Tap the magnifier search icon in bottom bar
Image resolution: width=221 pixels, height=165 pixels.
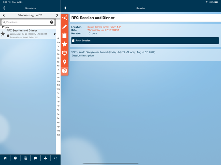pos(56,158)
